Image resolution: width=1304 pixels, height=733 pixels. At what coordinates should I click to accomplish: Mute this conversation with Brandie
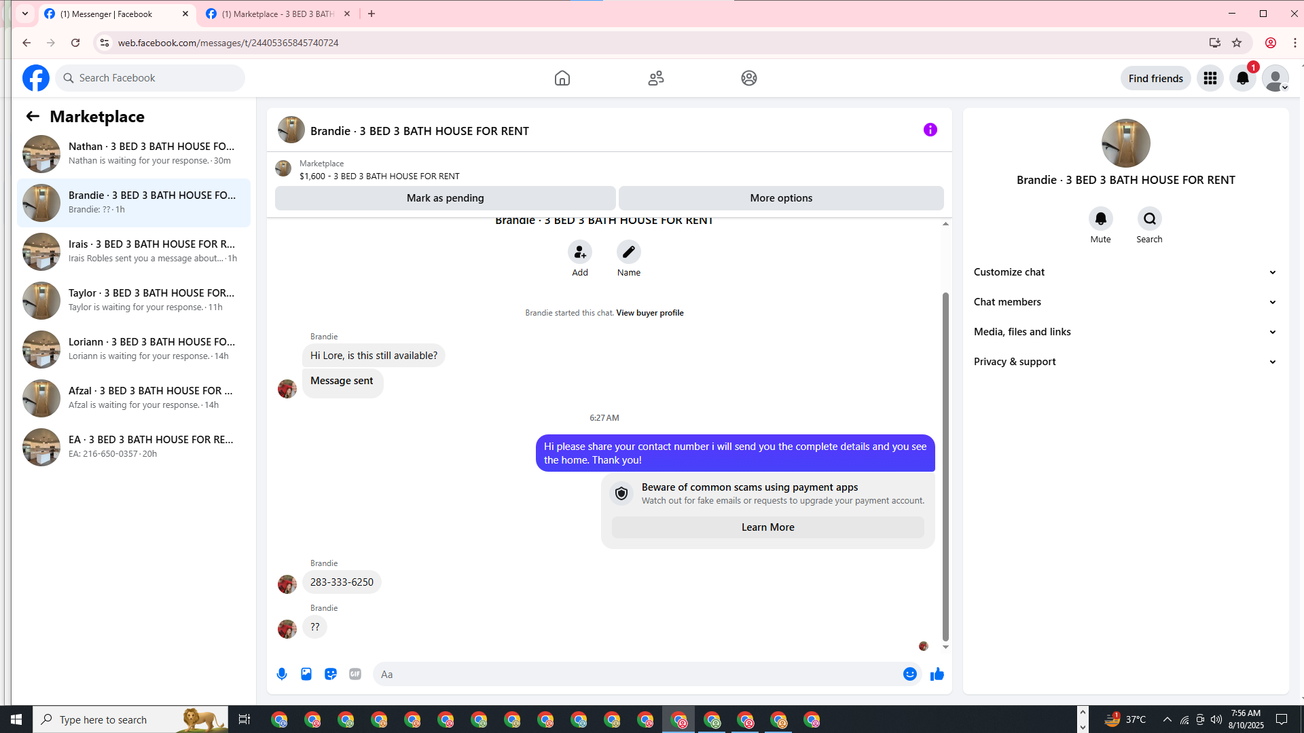click(1100, 219)
